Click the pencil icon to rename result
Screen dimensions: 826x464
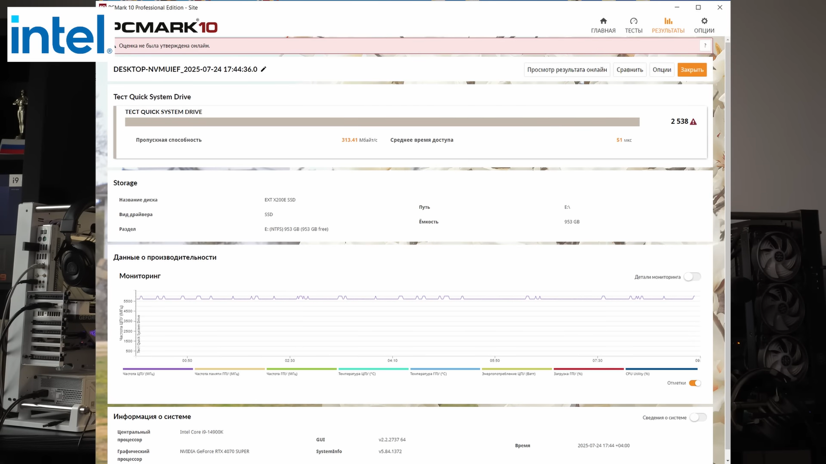pyautogui.click(x=263, y=69)
